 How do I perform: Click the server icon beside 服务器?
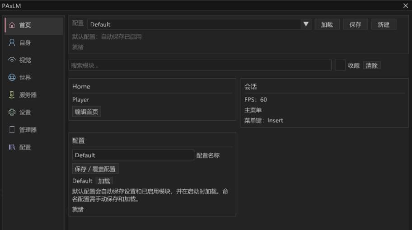pyautogui.click(x=12, y=94)
